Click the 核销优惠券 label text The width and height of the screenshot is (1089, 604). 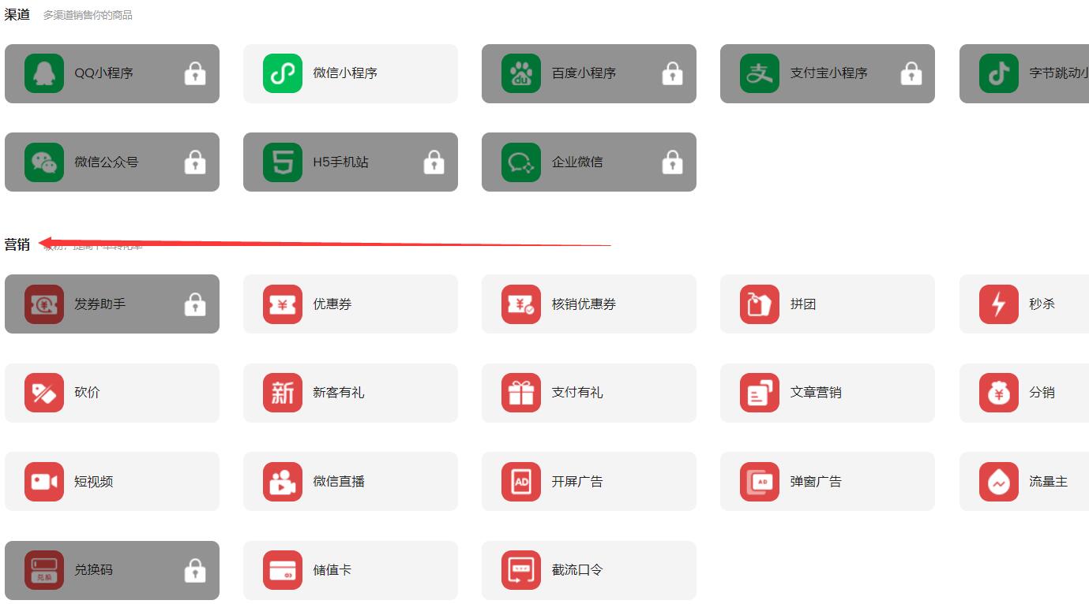point(584,304)
